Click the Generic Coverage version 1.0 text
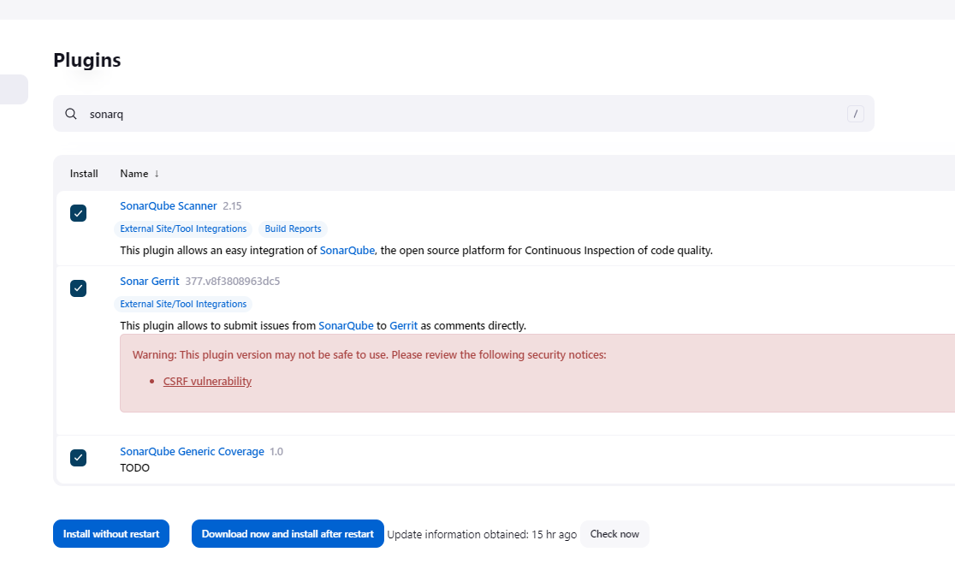The height and width of the screenshot is (570, 955). [276, 452]
